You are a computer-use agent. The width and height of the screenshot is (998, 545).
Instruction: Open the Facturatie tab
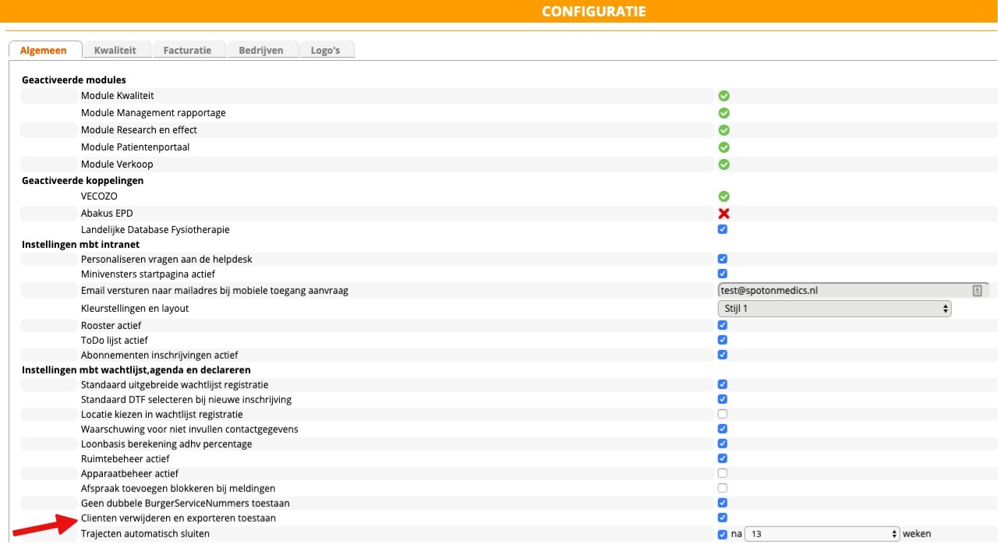click(x=187, y=50)
